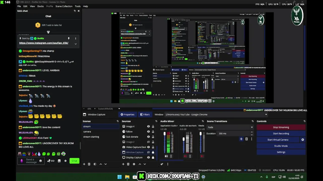The width and height of the screenshot is (323, 181).
Task: Open transition properties three-dot menu
Action: point(252,139)
